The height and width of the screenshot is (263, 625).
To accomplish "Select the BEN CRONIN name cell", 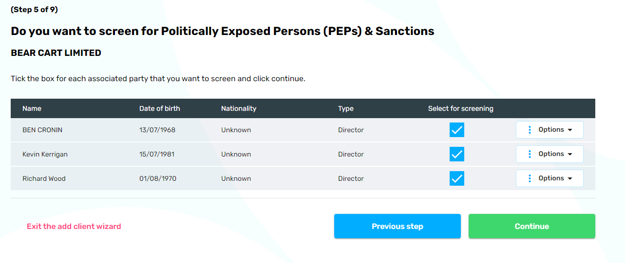I will (x=42, y=130).
